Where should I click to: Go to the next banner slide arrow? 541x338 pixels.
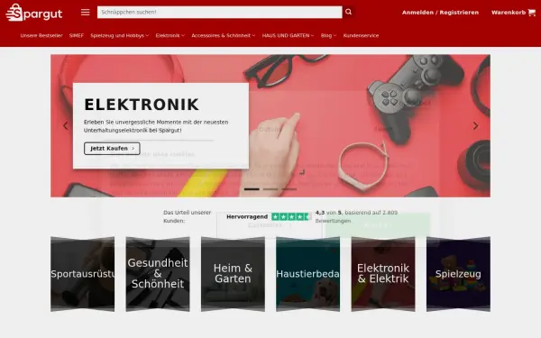point(475,126)
